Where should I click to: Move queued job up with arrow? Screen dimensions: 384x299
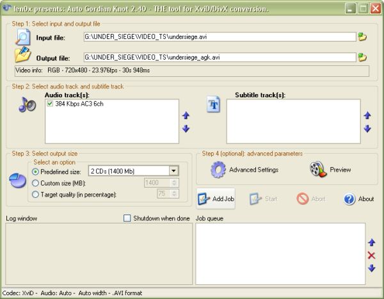pos(371,243)
